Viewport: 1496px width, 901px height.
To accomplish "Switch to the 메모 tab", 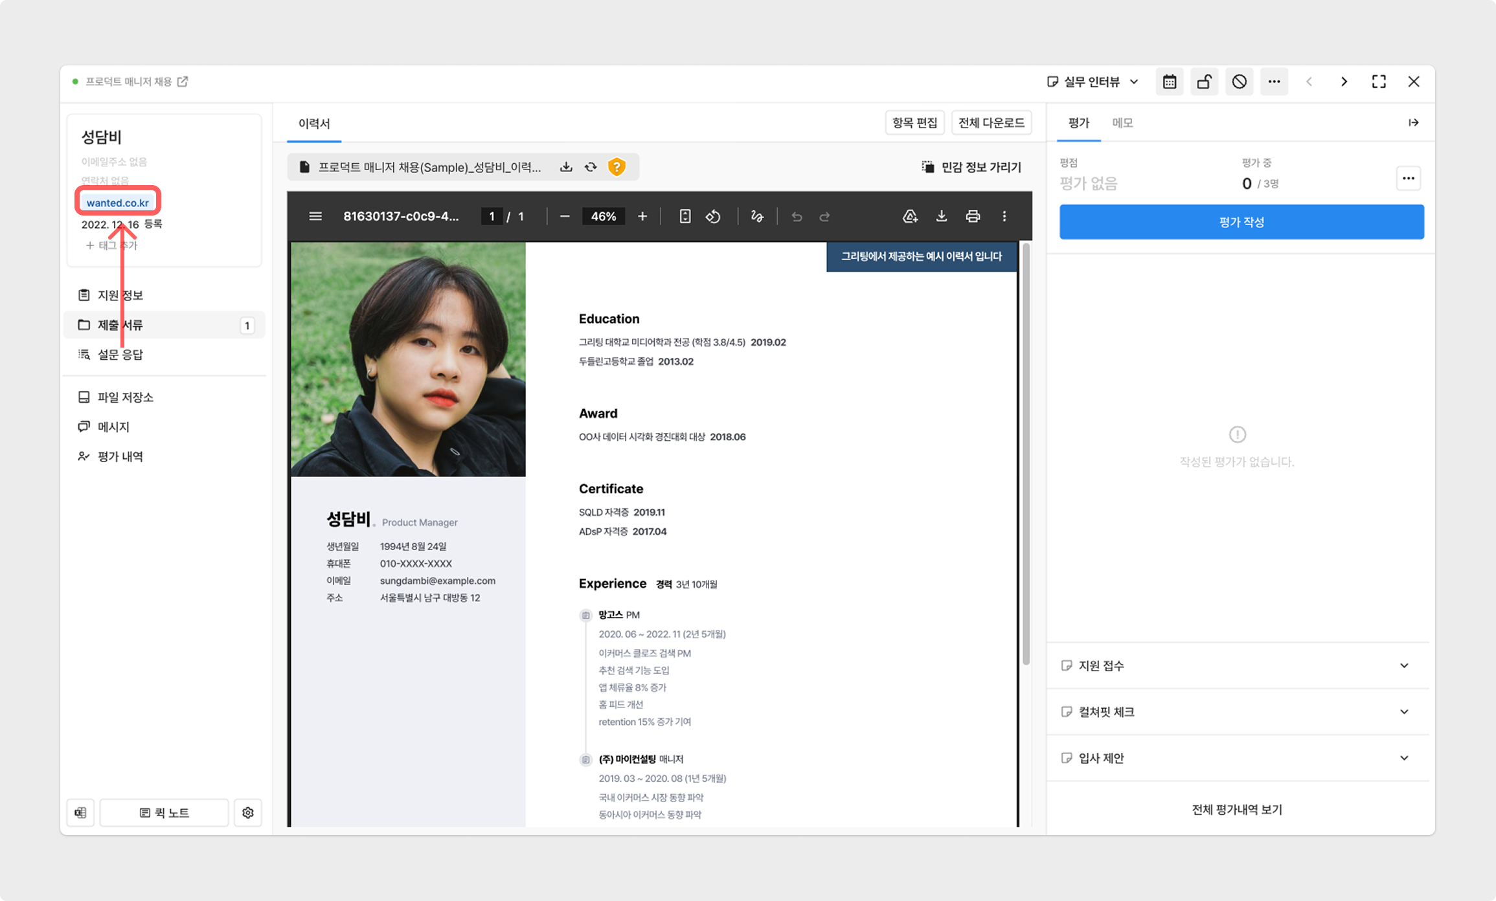I will click(x=1123, y=122).
